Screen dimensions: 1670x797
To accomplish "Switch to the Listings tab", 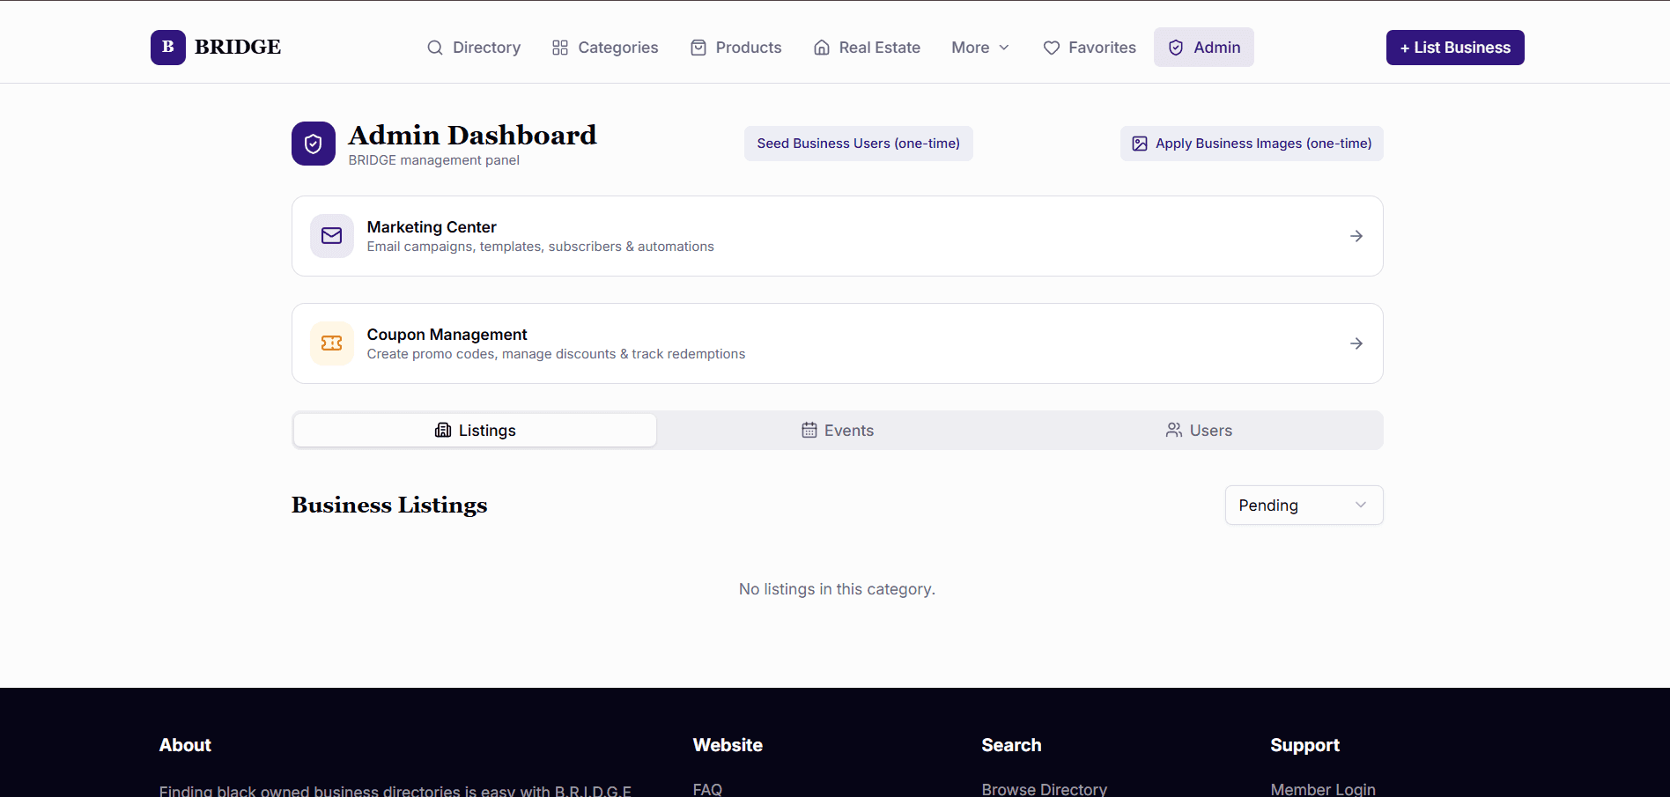I will (x=475, y=430).
